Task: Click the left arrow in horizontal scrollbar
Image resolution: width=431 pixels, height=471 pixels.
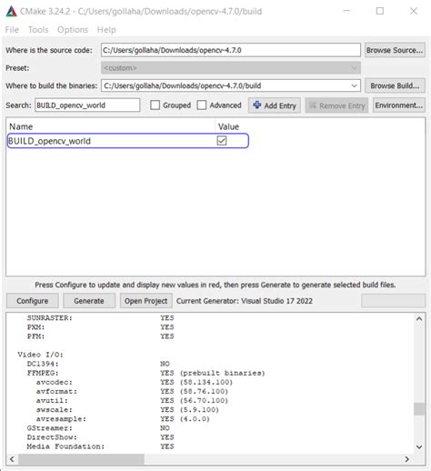Action: [x=12, y=459]
